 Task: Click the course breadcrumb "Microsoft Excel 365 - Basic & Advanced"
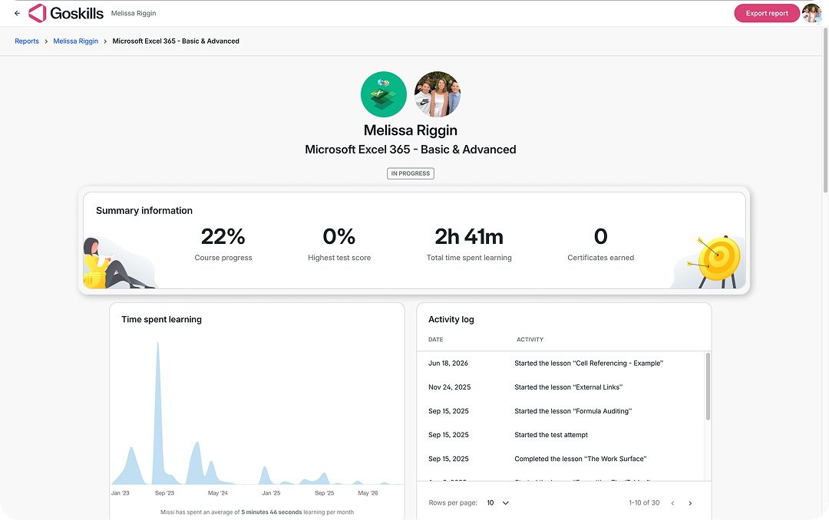pyautogui.click(x=176, y=41)
